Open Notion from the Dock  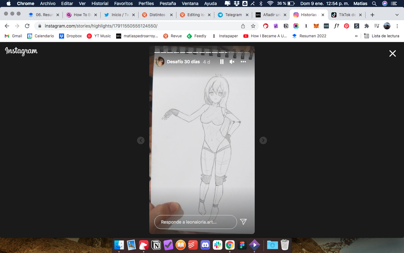tap(156, 245)
